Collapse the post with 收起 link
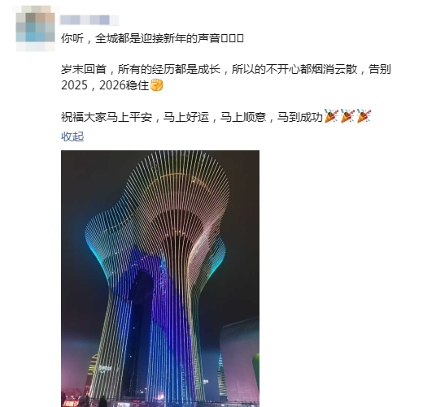Screen dimensions: 423x407 pyautogui.click(x=72, y=136)
